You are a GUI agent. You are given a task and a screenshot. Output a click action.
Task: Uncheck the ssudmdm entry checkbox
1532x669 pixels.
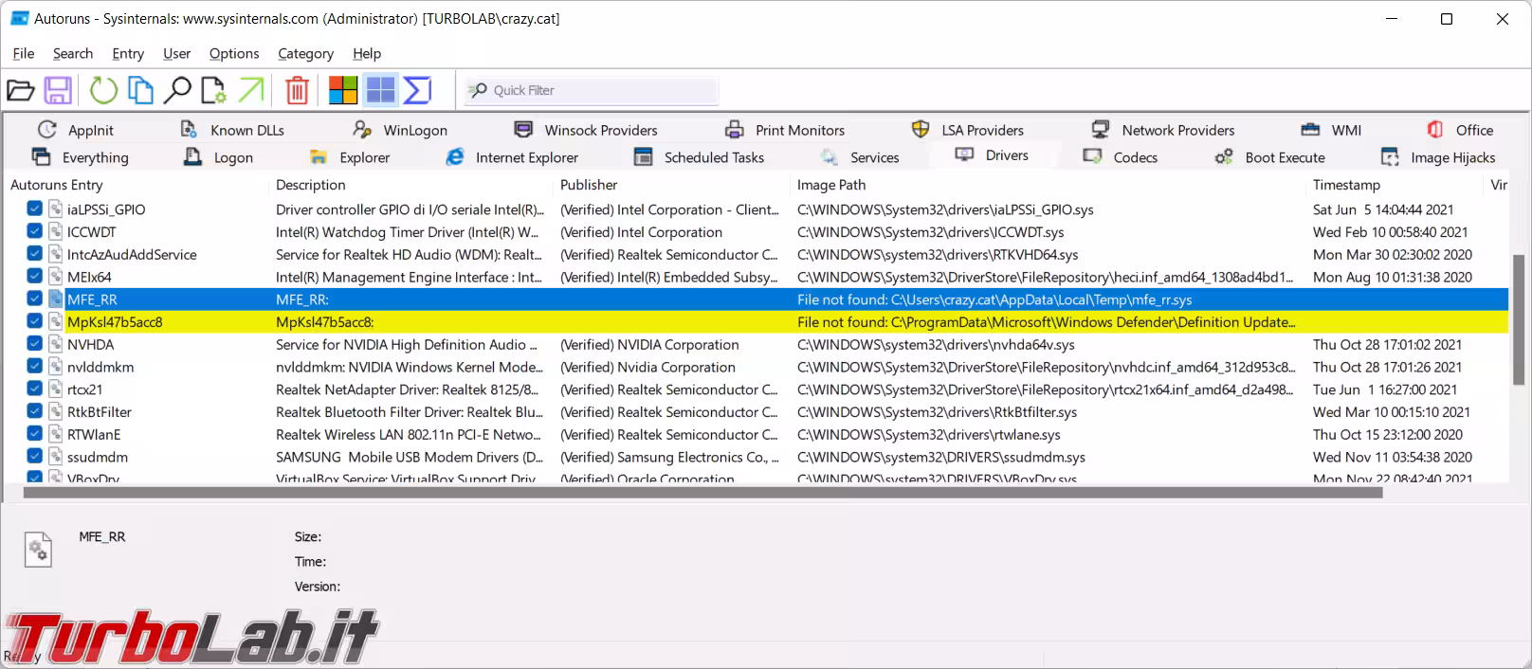pyautogui.click(x=35, y=457)
